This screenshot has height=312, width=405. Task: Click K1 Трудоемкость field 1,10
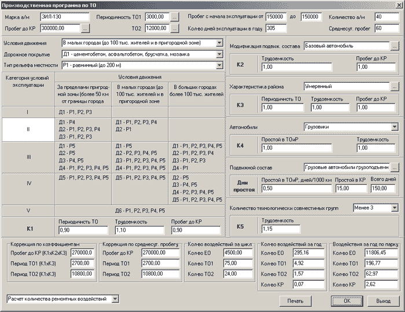(x=140, y=230)
